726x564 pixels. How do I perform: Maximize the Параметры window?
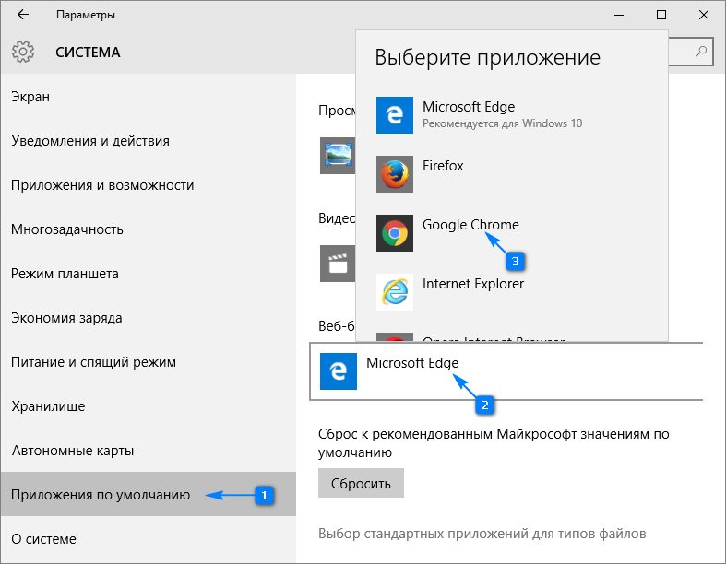(661, 15)
